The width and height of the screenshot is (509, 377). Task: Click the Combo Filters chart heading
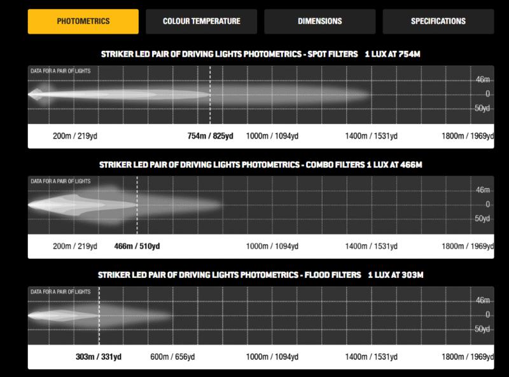click(x=260, y=165)
